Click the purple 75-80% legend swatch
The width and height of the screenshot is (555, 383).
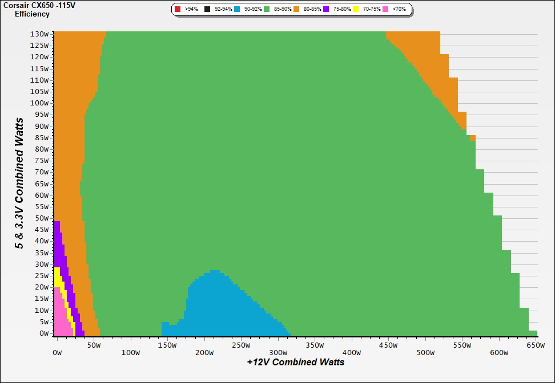coord(325,10)
